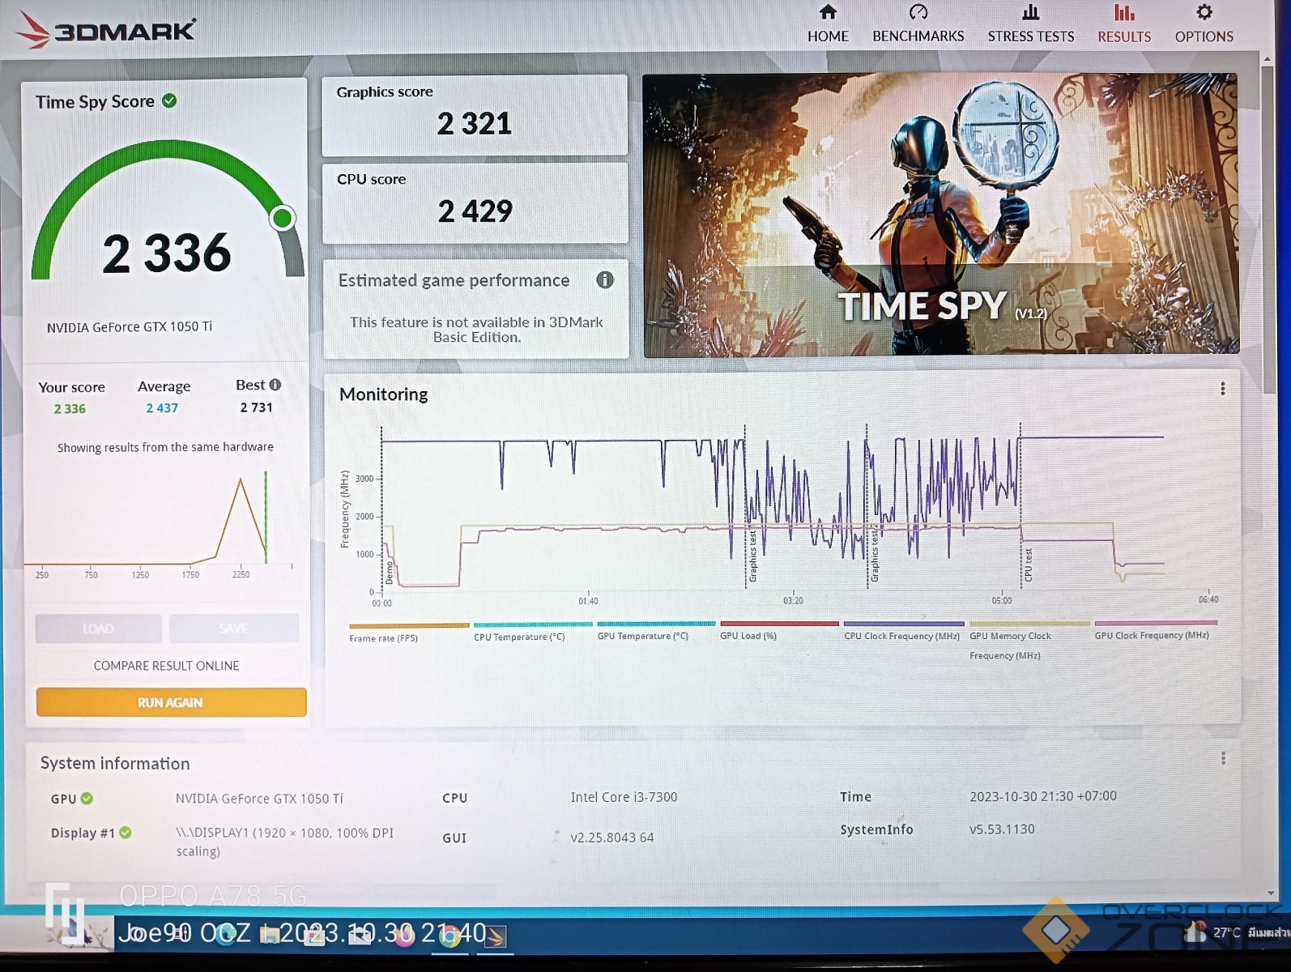Click the 3DMark logo

point(106,29)
